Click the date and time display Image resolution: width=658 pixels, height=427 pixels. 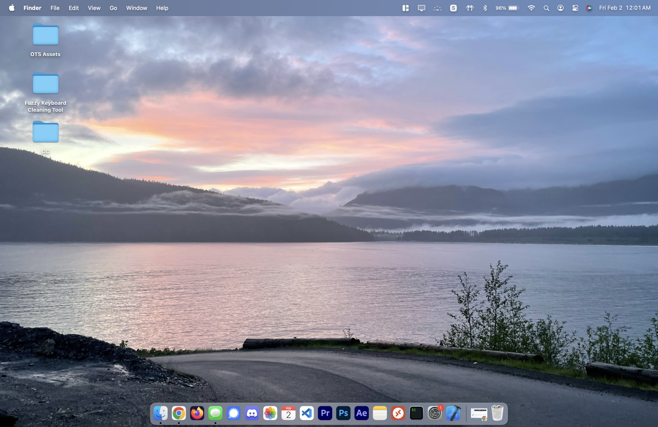click(x=624, y=8)
